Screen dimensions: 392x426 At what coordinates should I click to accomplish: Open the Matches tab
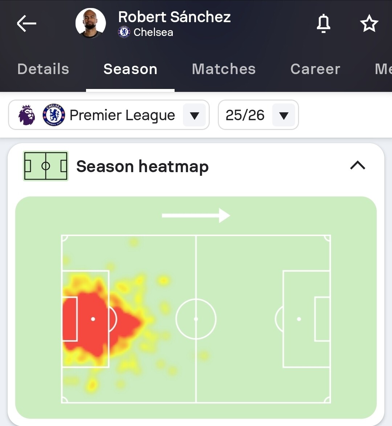224,69
